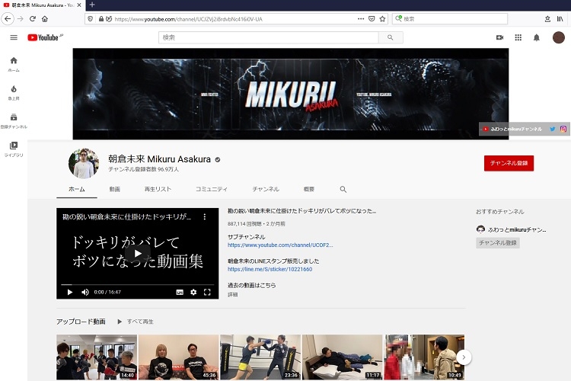
Task: Save page to Pocket icon
Action: tap(372, 19)
